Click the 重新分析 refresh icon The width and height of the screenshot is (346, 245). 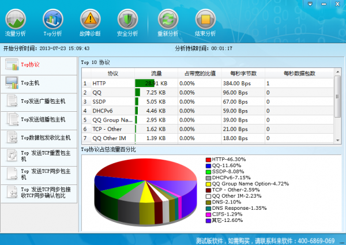(x=168, y=20)
